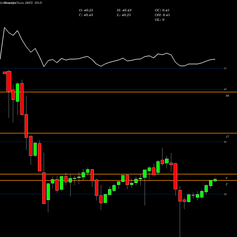Click the OL: 0 readout
The height and width of the screenshot is (237, 237).
[159, 20]
